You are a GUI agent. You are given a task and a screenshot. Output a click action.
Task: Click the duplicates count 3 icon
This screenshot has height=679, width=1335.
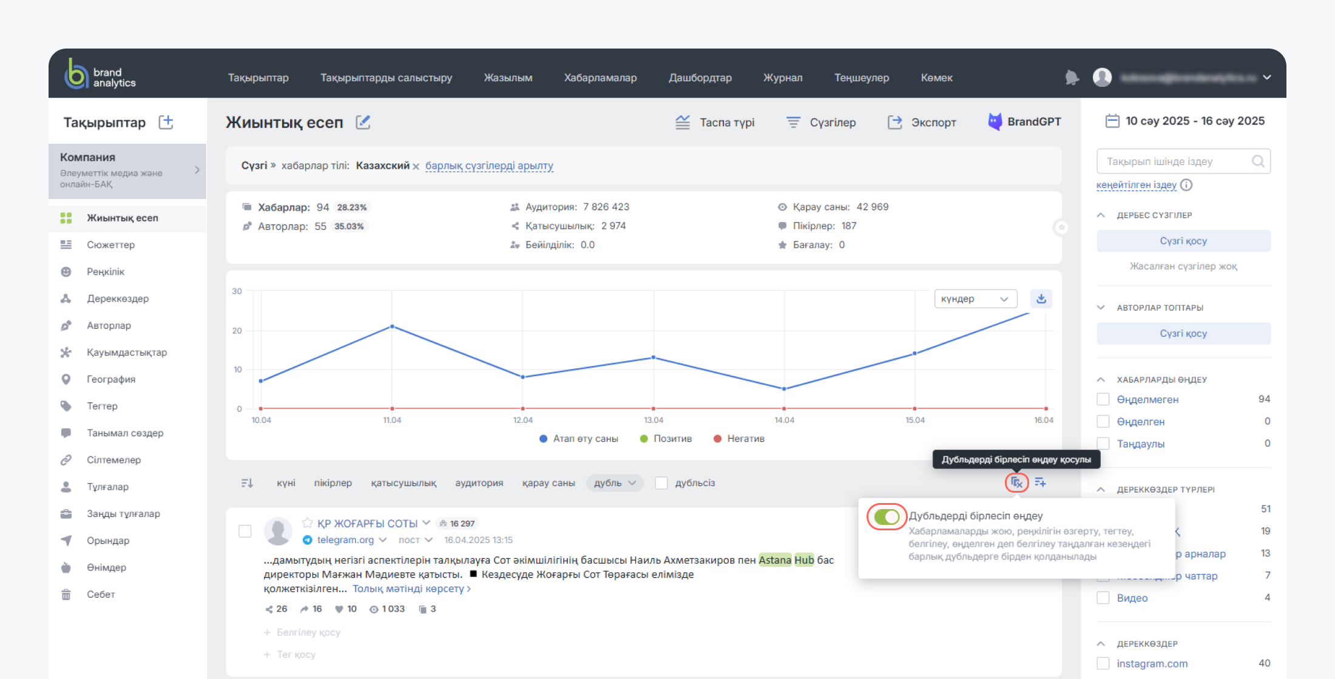(423, 609)
